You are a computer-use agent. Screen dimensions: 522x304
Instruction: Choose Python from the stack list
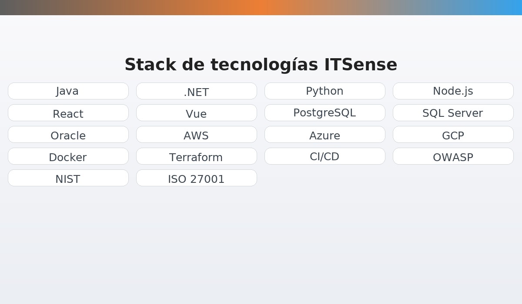325,91
